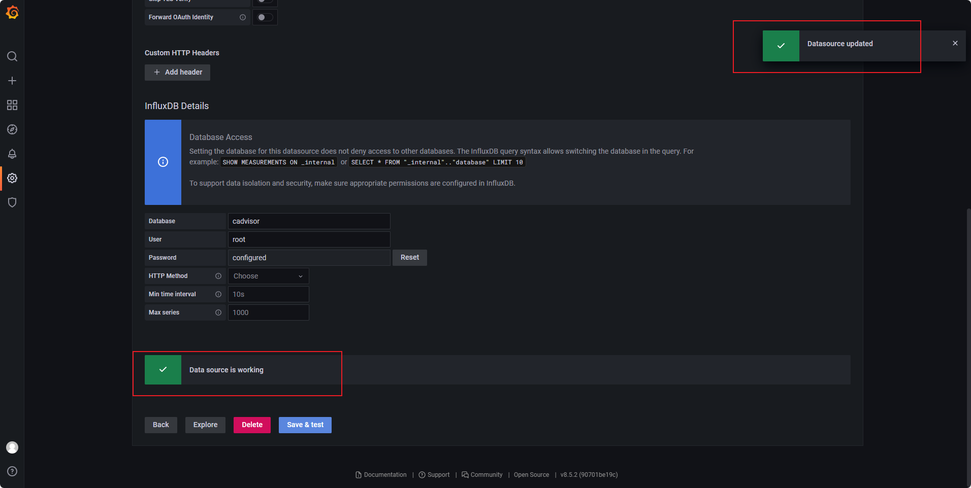Click the Data source is working checkmark
The image size is (971, 488).
point(163,369)
